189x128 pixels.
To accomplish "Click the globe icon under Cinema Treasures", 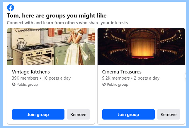I will [x=104, y=85].
